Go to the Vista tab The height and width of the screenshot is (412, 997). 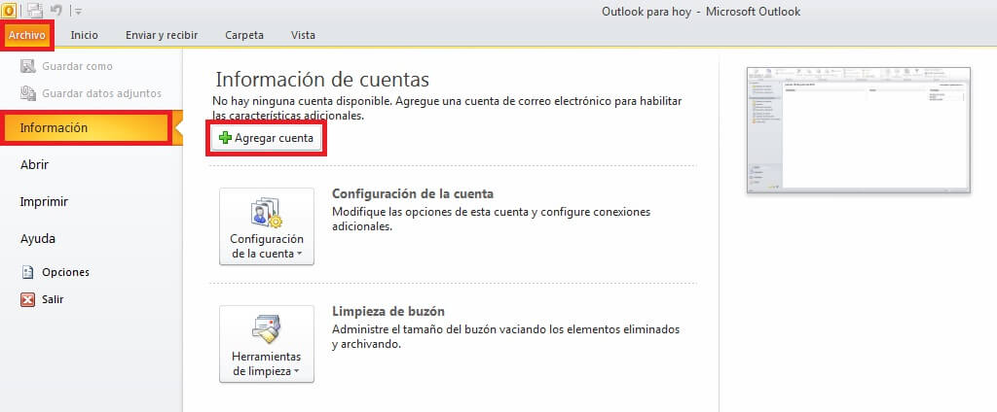[x=303, y=35]
